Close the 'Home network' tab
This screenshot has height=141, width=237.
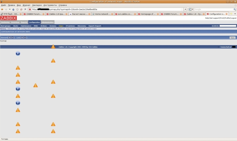point(112,14)
